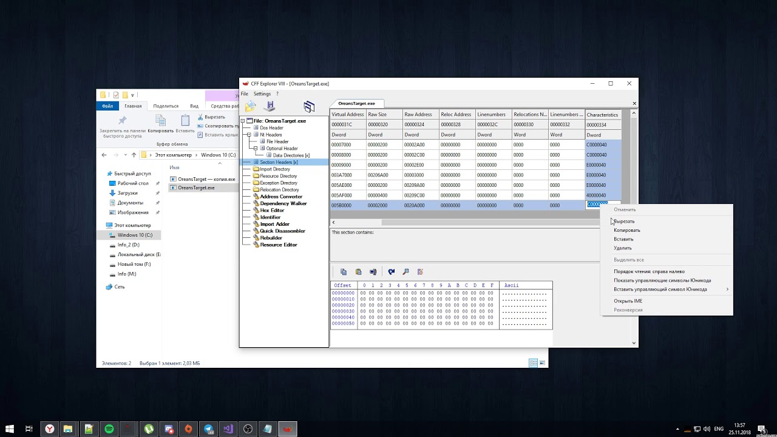This screenshot has width=777, height=437.
Task: Expand Вставить управляющий символ Юникода submenu
Action: pyautogui.click(x=666, y=290)
